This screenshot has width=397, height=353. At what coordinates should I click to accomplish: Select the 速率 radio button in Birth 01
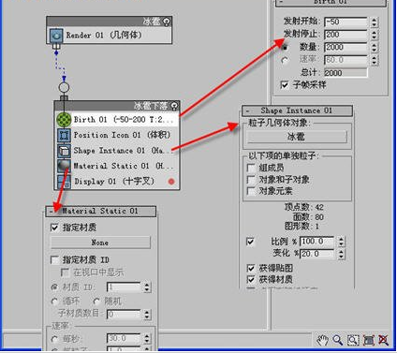[x=285, y=60]
